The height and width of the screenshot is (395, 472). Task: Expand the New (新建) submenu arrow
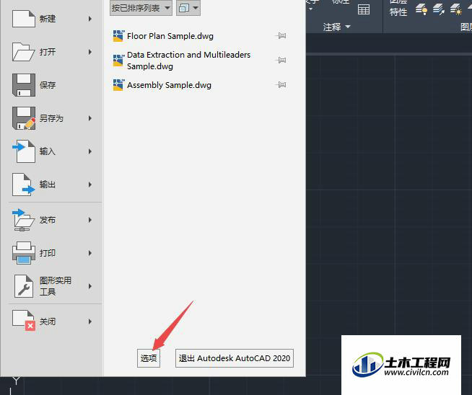pyautogui.click(x=89, y=19)
